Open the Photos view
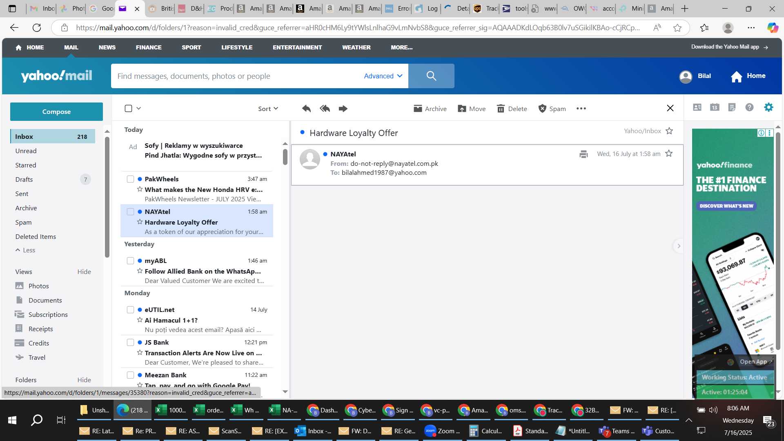Image resolution: width=784 pixels, height=441 pixels. 38,286
